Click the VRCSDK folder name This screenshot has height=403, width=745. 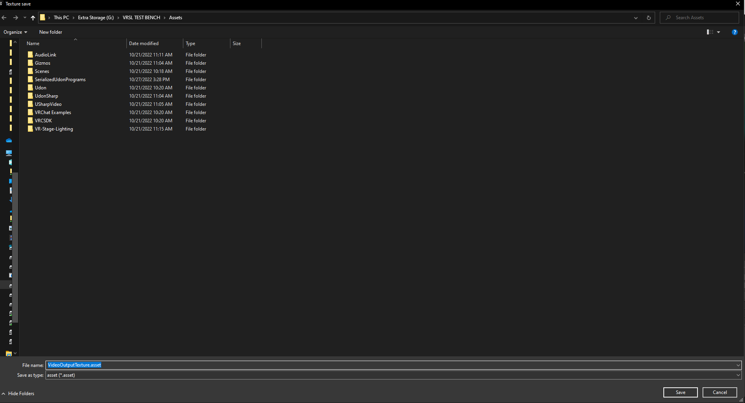pos(43,121)
